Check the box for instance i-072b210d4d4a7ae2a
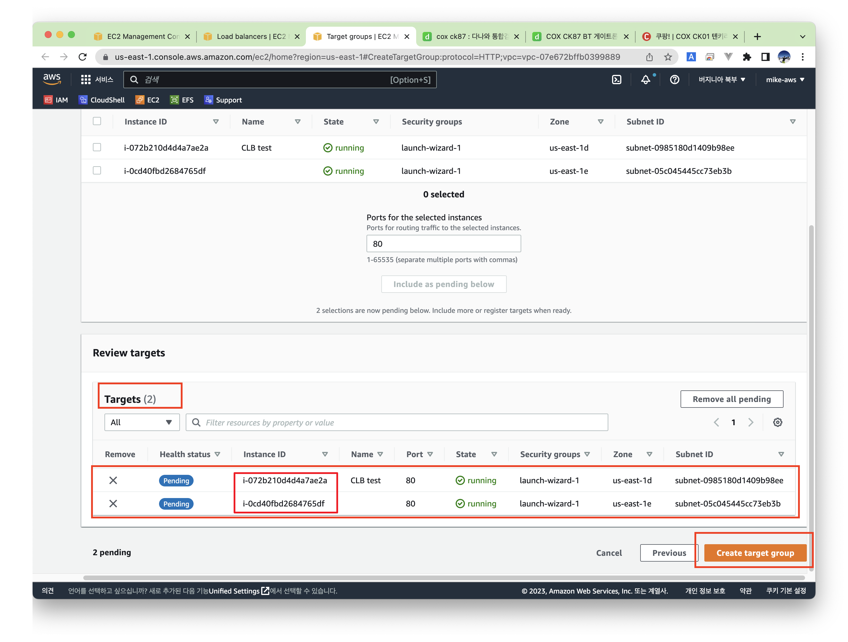This screenshot has width=848, height=642. [x=97, y=147]
